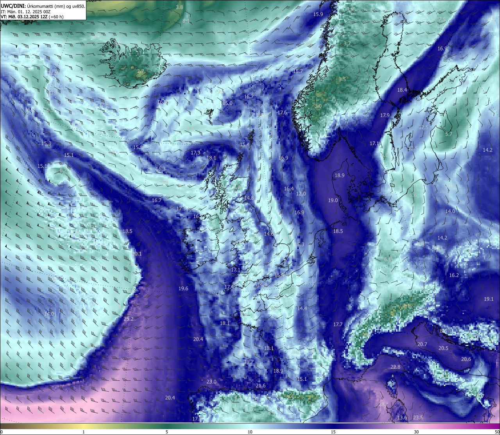Image resolution: width=500 pixels, height=435 pixels.
Task: Click the value label '20.5' on the map
Action: [443, 348]
